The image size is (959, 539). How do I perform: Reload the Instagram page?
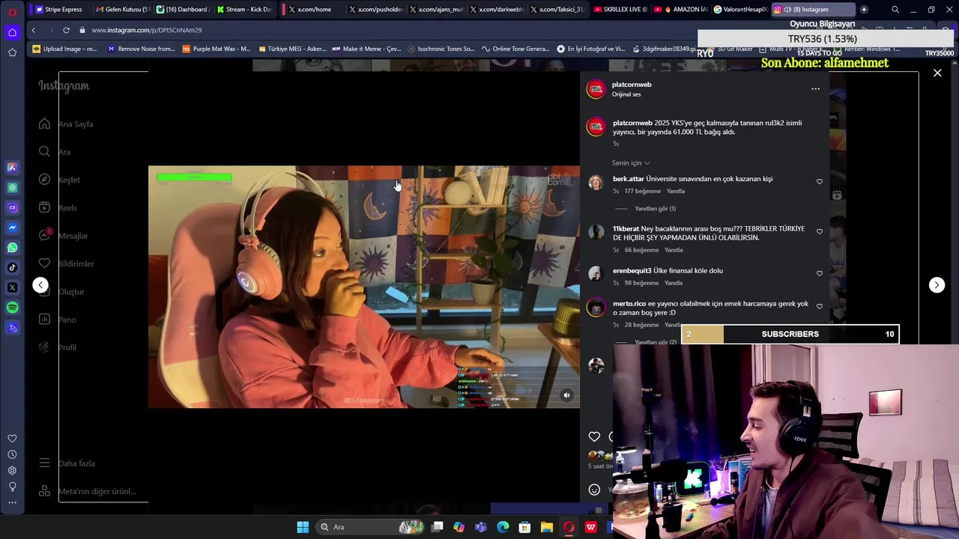66,30
